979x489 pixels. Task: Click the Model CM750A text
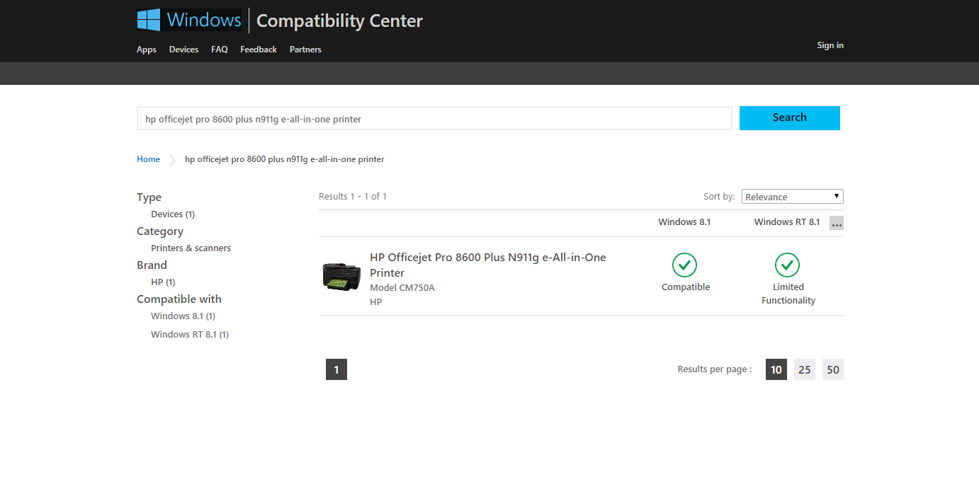402,288
